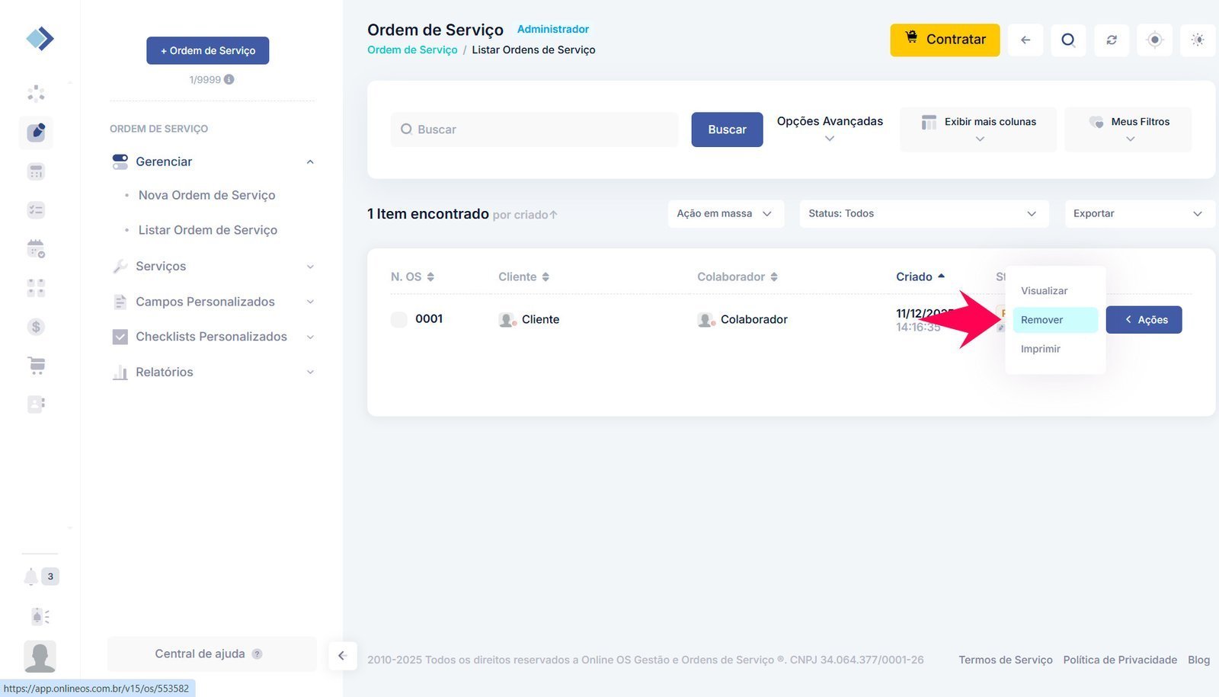The image size is (1219, 697).
Task: Open the checklist icon in left sidebar
Action: (36, 210)
